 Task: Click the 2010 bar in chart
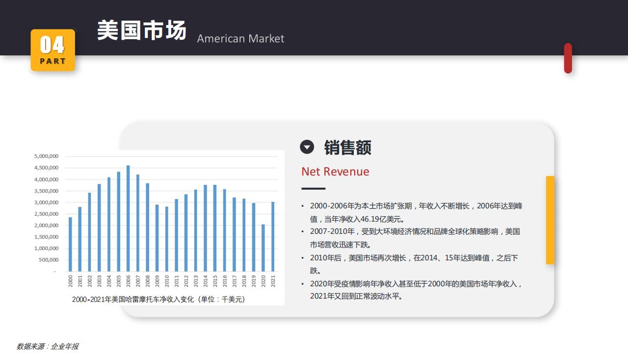point(167,239)
